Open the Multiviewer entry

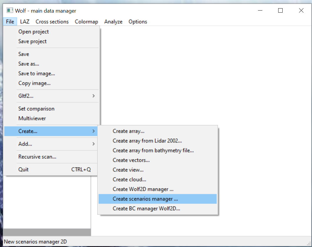coord(32,119)
